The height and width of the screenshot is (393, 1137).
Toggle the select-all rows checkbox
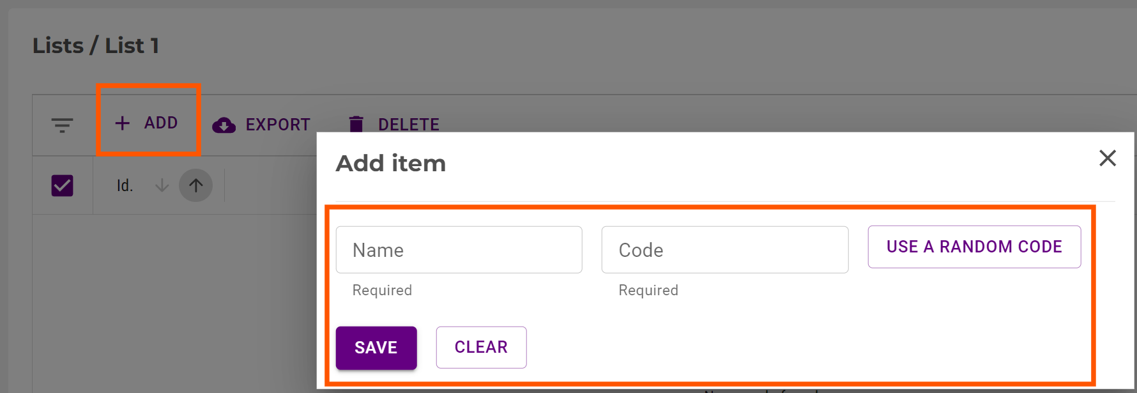point(62,185)
